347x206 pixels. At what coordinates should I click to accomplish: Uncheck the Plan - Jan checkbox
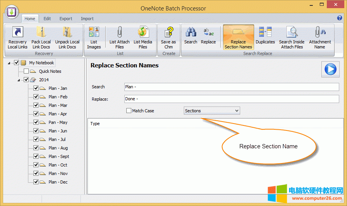36,88
